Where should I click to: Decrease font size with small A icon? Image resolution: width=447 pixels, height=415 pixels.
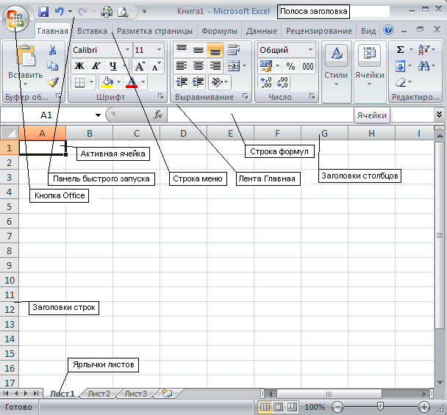[x=156, y=66]
